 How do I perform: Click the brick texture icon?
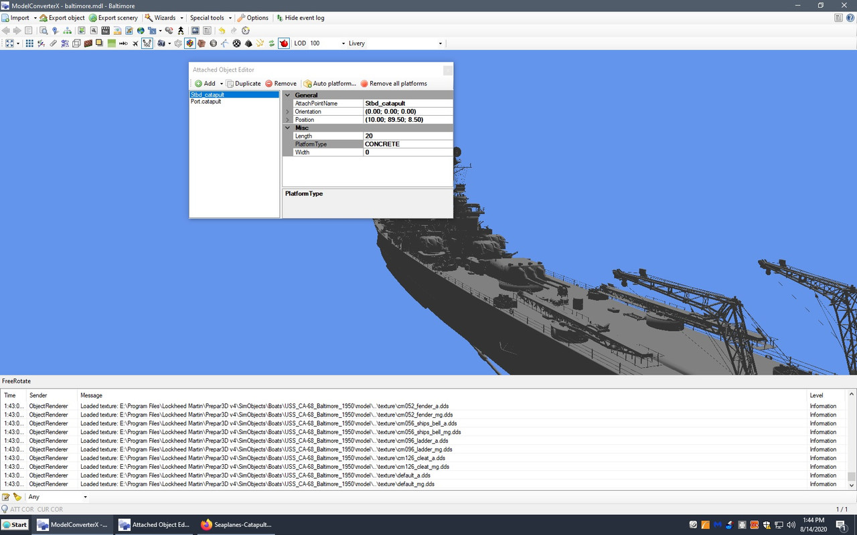(x=88, y=43)
